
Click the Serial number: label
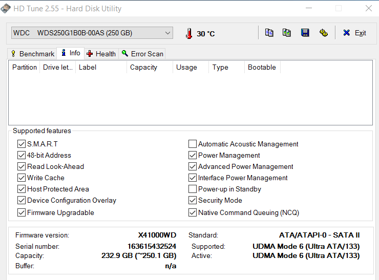[x=37, y=246]
